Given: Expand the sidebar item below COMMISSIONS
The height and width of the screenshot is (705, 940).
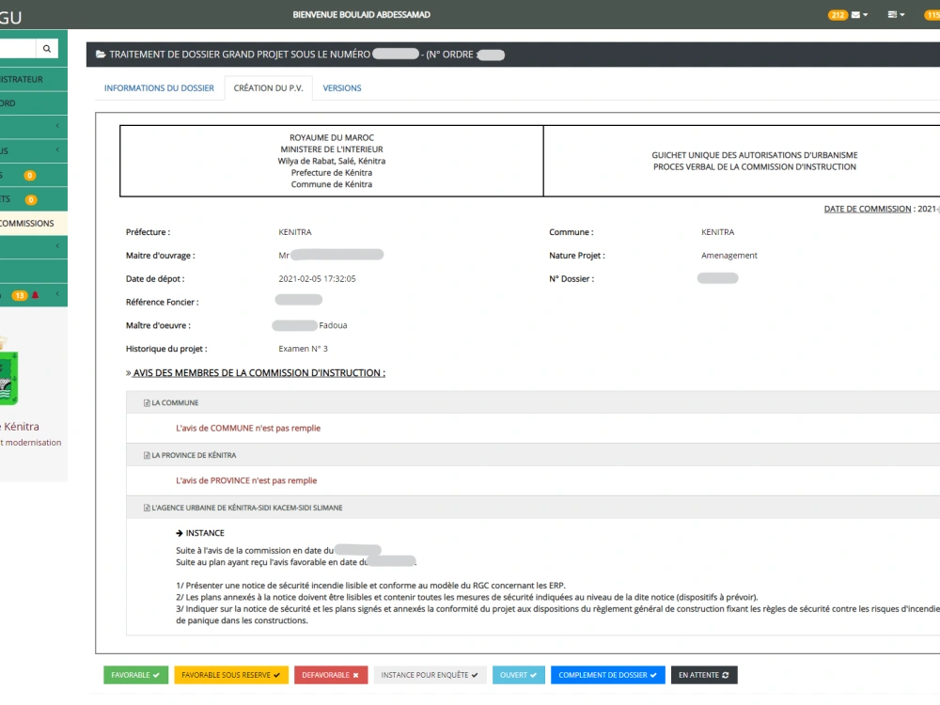Looking at the screenshot, I should click(x=57, y=245).
